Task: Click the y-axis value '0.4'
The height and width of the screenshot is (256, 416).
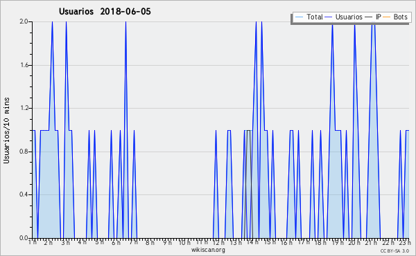Action: point(24,194)
